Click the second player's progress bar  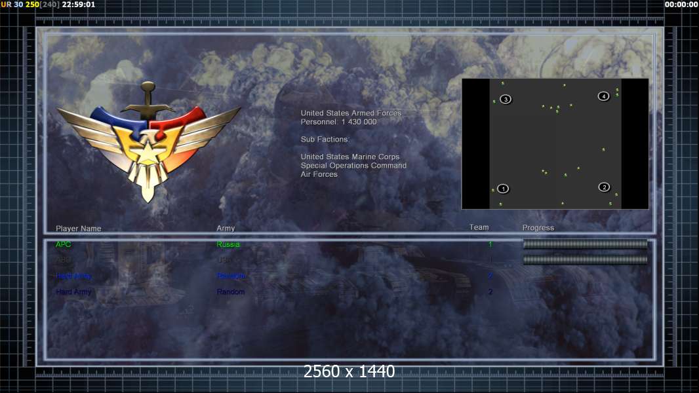pyautogui.click(x=585, y=259)
